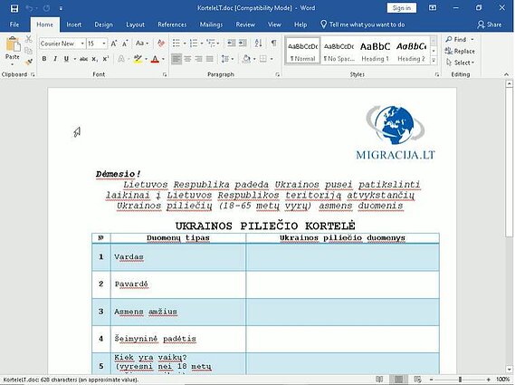Cut the selection with the scissors icon
Image resolution: width=515 pixels, height=385 pixels.
29,39
